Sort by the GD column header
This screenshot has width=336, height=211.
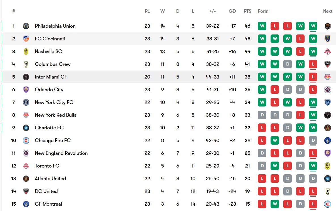click(232, 11)
